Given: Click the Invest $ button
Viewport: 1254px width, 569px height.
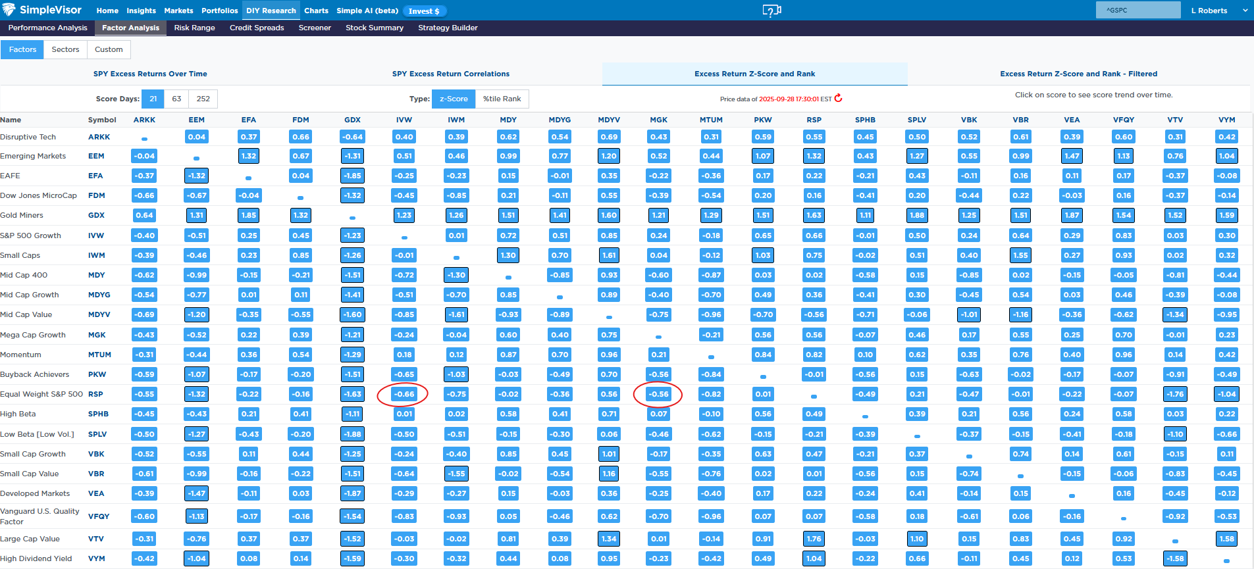Looking at the screenshot, I should [424, 11].
